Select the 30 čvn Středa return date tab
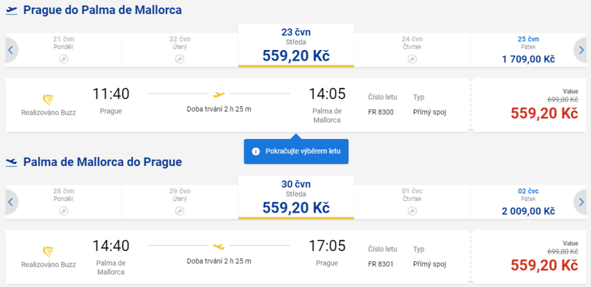Image resolution: width=591 pixels, height=287 pixels. [295, 197]
